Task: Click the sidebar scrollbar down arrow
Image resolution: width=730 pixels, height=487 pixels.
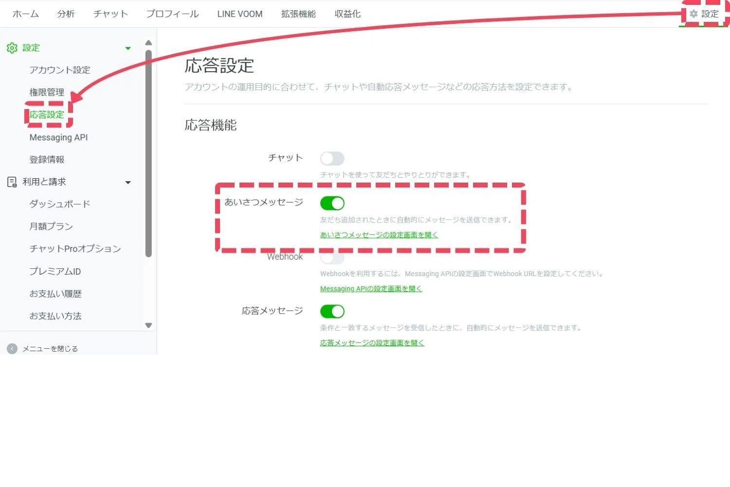Action: tap(148, 325)
